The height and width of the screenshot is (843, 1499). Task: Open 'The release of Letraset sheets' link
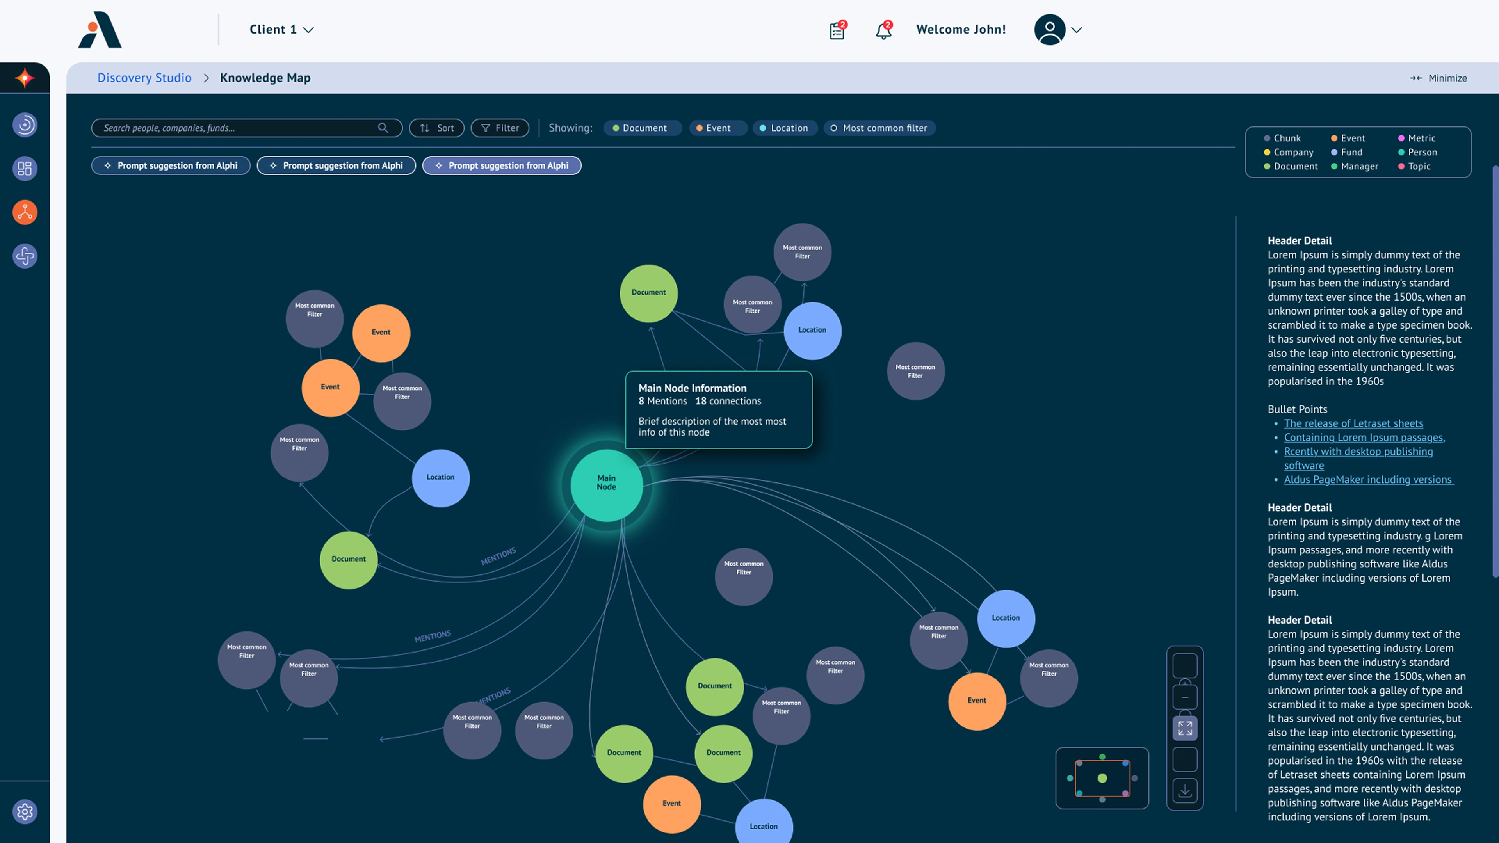1353,423
